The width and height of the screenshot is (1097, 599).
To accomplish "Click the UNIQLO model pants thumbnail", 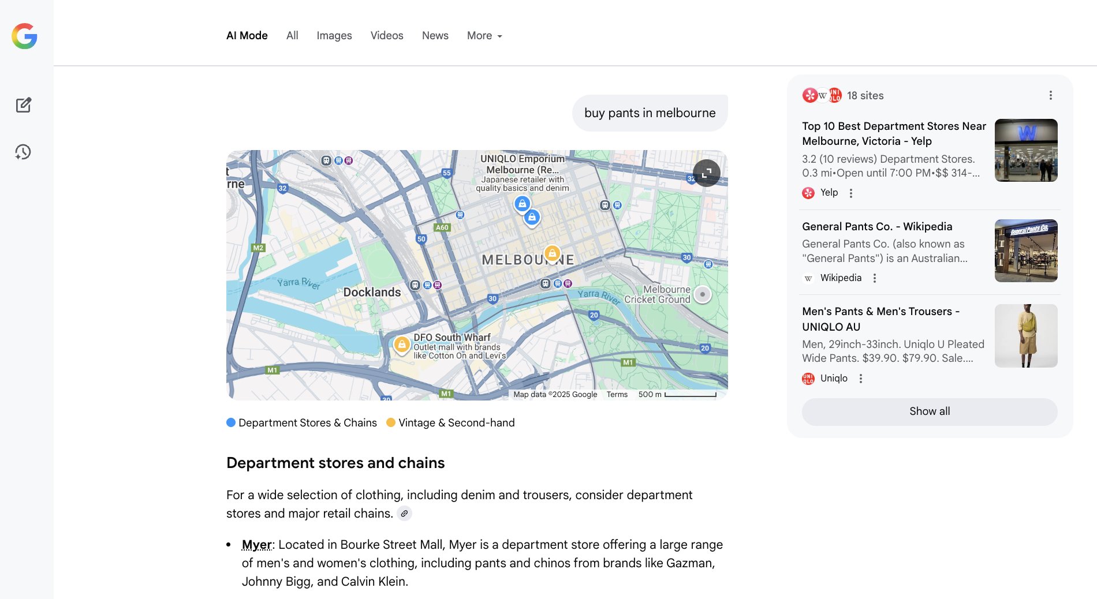I will pyautogui.click(x=1025, y=336).
